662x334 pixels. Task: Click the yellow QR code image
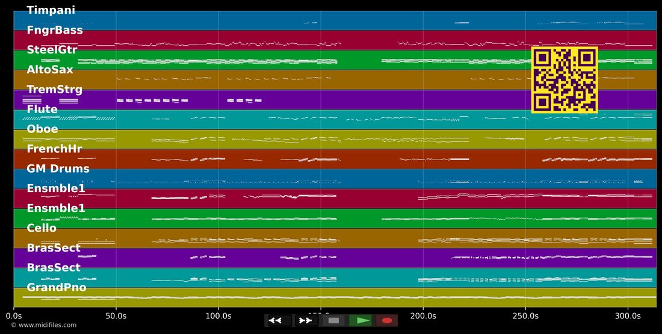pyautogui.click(x=565, y=80)
